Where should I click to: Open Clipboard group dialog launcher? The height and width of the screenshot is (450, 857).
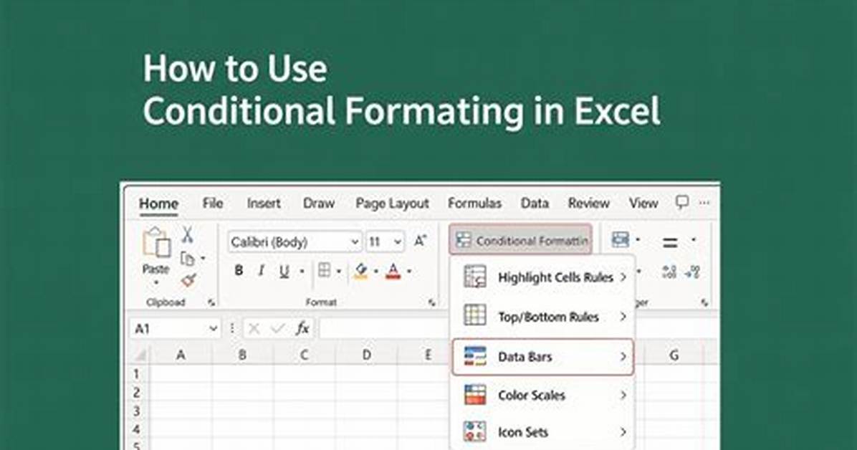pyautogui.click(x=211, y=302)
